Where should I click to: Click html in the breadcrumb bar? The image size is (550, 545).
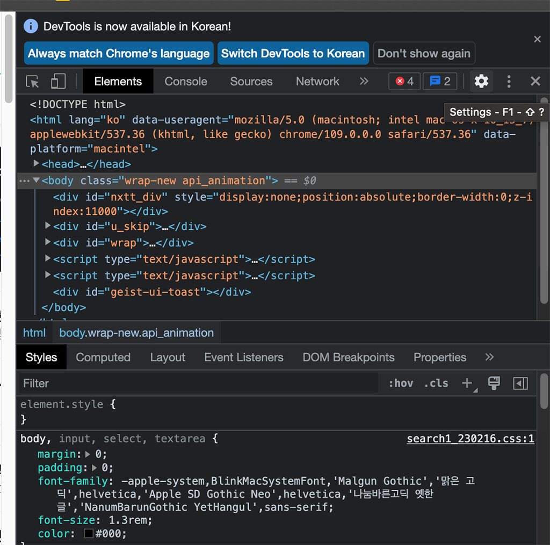[x=34, y=332]
